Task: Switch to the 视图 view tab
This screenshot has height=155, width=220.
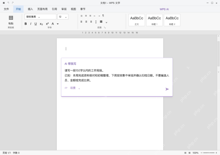Action: tap(73, 9)
